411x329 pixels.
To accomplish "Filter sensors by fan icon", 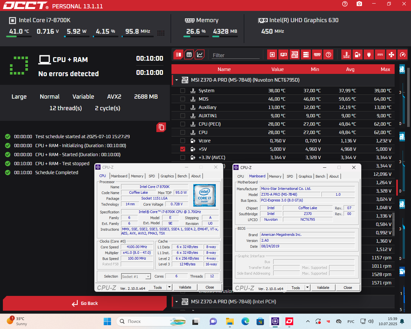I will [391, 55].
